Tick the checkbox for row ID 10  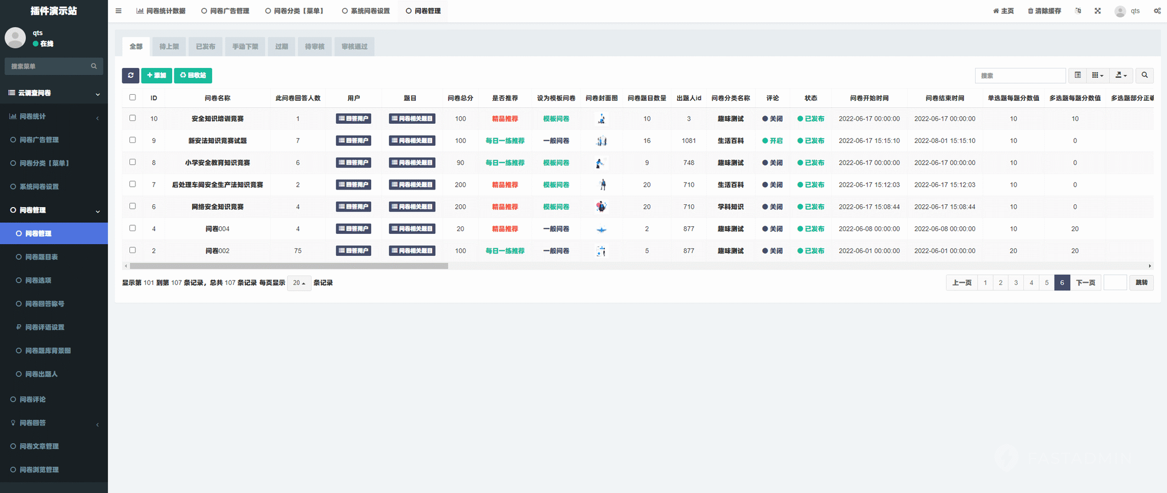pyautogui.click(x=133, y=118)
